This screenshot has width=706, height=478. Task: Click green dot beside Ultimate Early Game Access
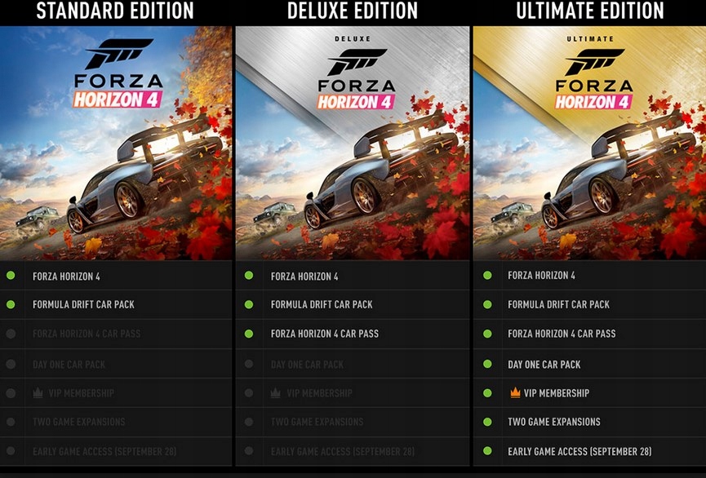(x=487, y=450)
